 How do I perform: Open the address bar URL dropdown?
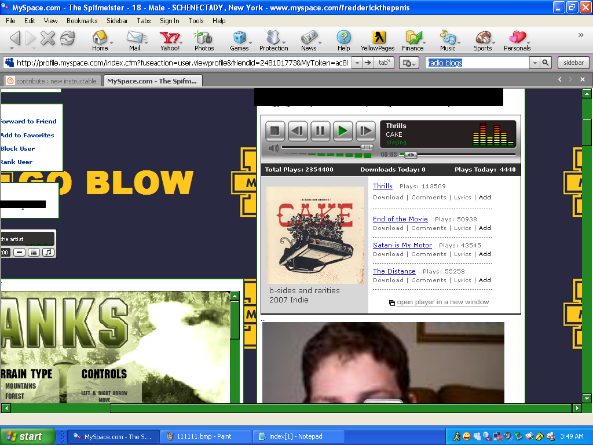tap(357, 63)
